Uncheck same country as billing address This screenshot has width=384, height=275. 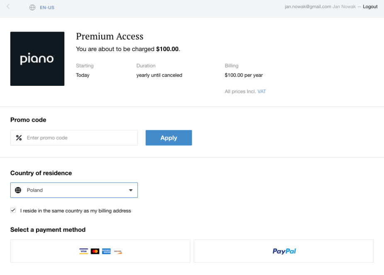pyautogui.click(x=13, y=210)
